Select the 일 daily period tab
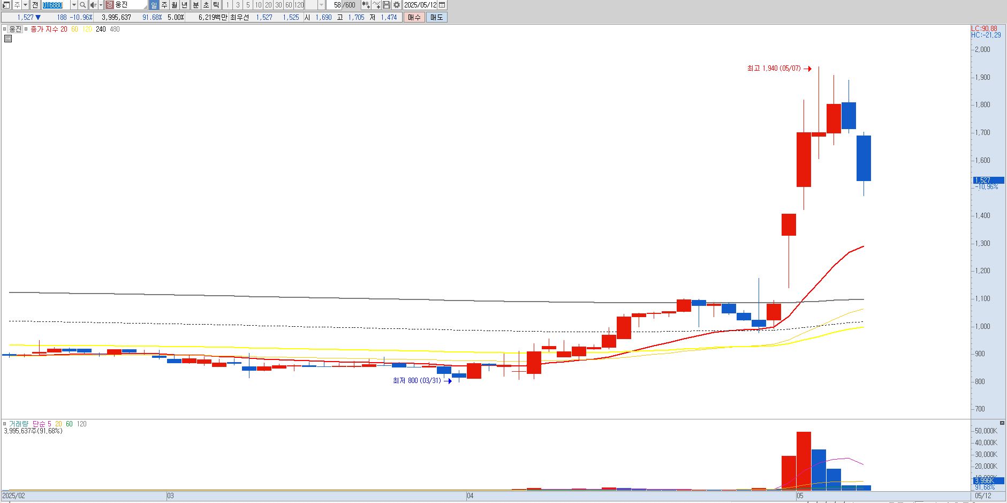Image resolution: width=1007 pixels, height=503 pixels. pyautogui.click(x=154, y=5)
